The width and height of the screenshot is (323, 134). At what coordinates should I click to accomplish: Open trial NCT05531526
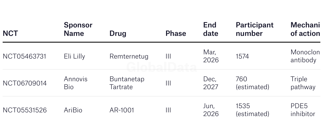(x=25, y=110)
